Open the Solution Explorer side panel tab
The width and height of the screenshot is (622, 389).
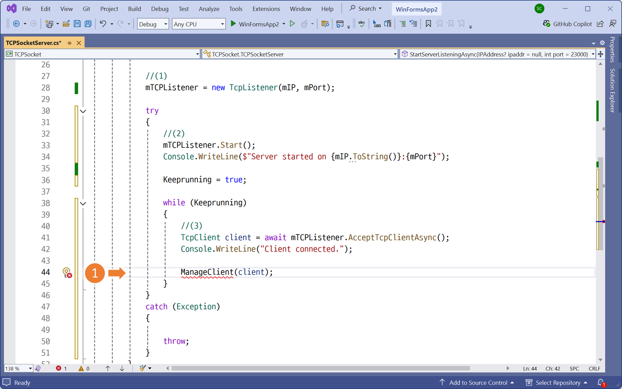[x=612, y=91]
